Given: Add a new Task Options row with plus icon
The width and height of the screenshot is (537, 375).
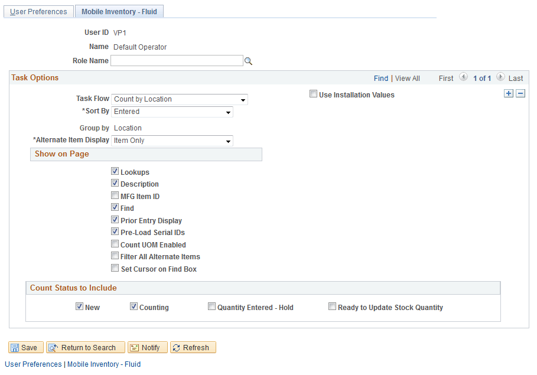Looking at the screenshot, I should point(509,93).
